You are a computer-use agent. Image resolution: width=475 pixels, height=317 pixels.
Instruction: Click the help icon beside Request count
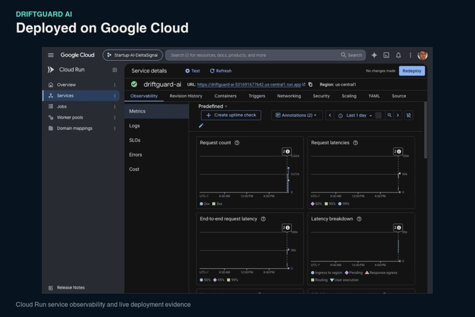[237, 143]
